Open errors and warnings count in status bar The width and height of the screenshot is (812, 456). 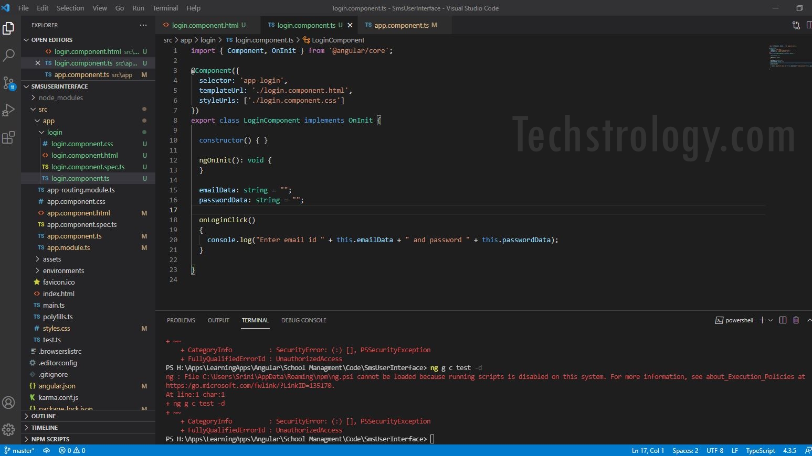coord(72,450)
